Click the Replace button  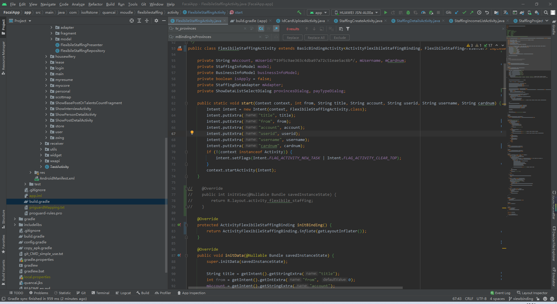point(293,38)
